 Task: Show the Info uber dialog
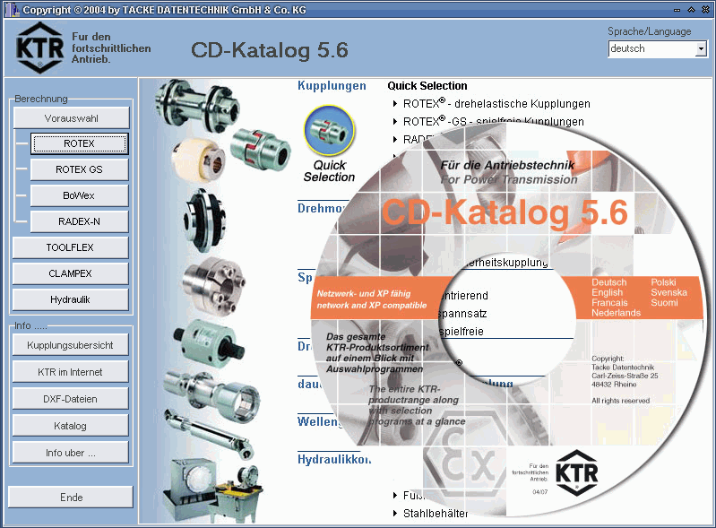click(x=70, y=453)
